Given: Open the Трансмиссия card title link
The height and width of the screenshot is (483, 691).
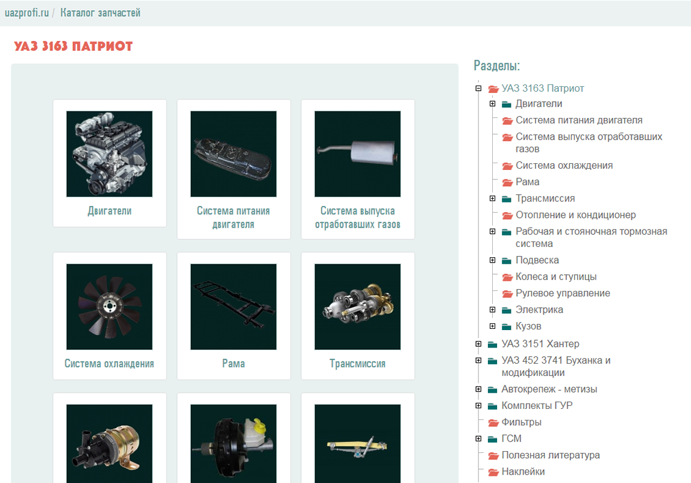Looking at the screenshot, I should click(x=357, y=364).
